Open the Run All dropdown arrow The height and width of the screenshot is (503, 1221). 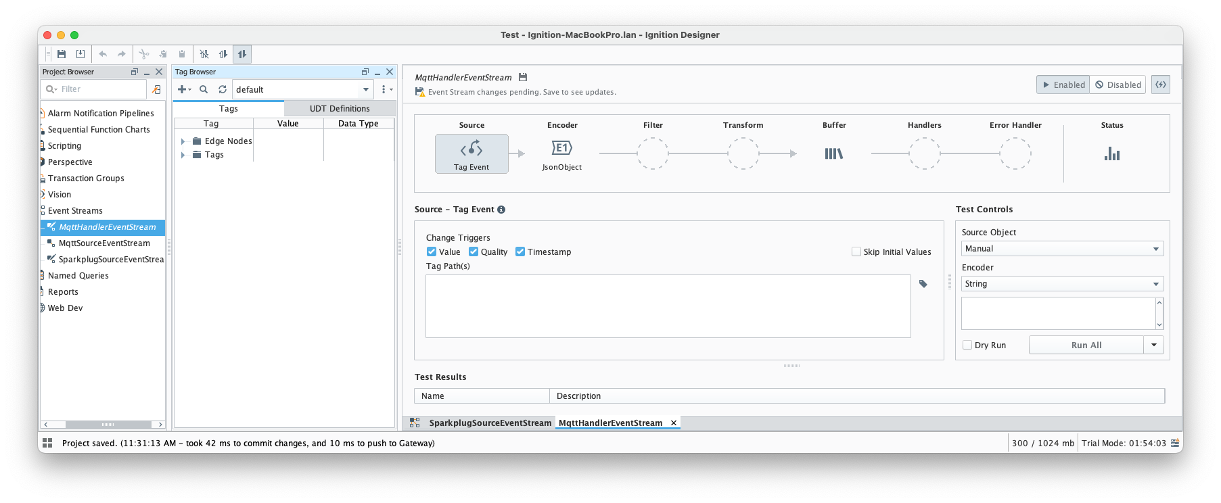(x=1154, y=345)
